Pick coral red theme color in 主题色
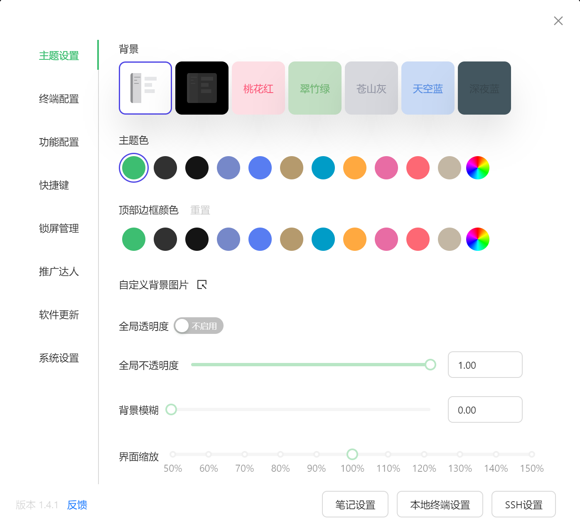The image size is (580, 522). click(x=418, y=168)
